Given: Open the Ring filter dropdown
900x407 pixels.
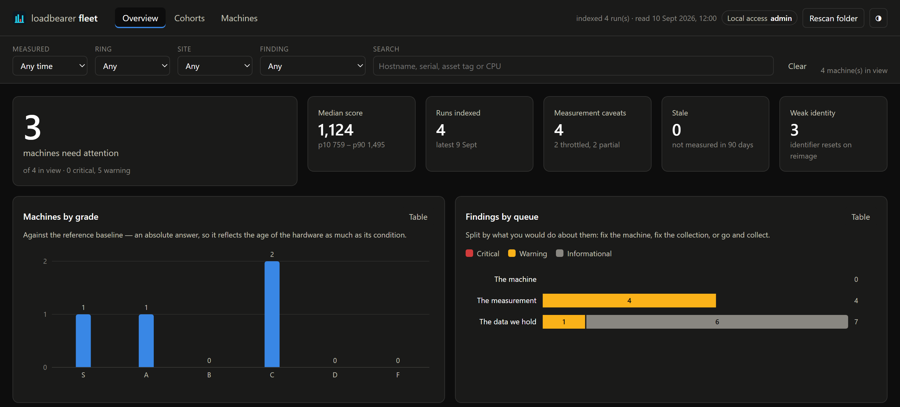Looking at the screenshot, I should tap(132, 66).
